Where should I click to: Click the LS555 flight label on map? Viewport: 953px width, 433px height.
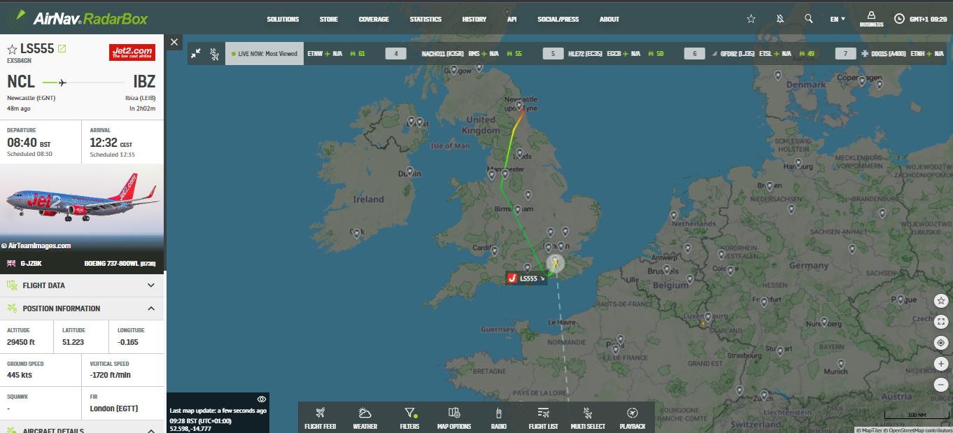pos(526,278)
